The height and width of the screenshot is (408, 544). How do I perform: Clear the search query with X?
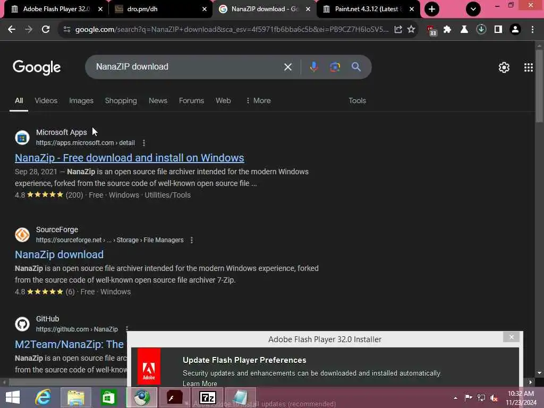(x=287, y=67)
